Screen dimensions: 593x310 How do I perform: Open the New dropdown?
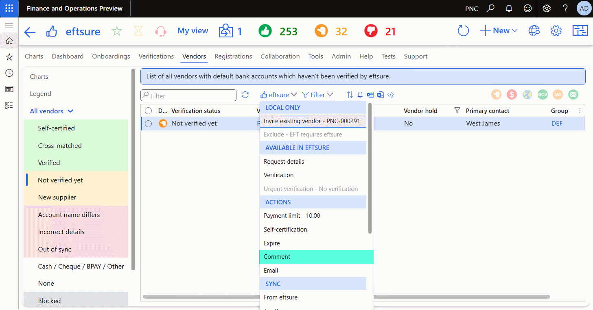[x=499, y=31]
